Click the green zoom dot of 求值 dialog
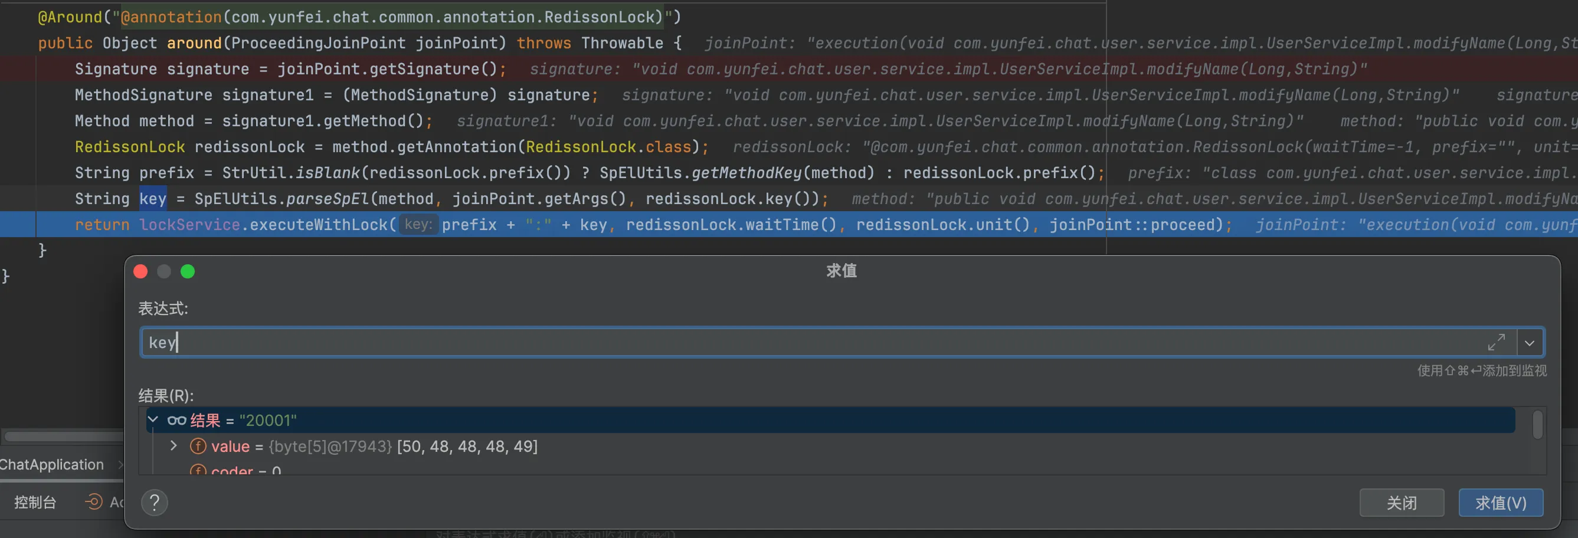 click(x=188, y=271)
